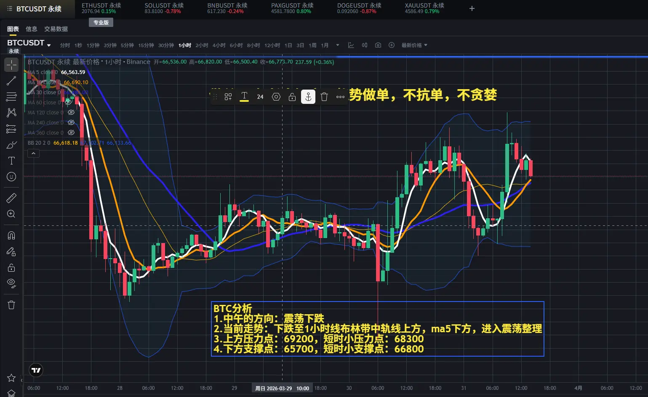Expand the BTCUSDT symbol dropdown
The height and width of the screenshot is (397, 648).
click(x=49, y=45)
